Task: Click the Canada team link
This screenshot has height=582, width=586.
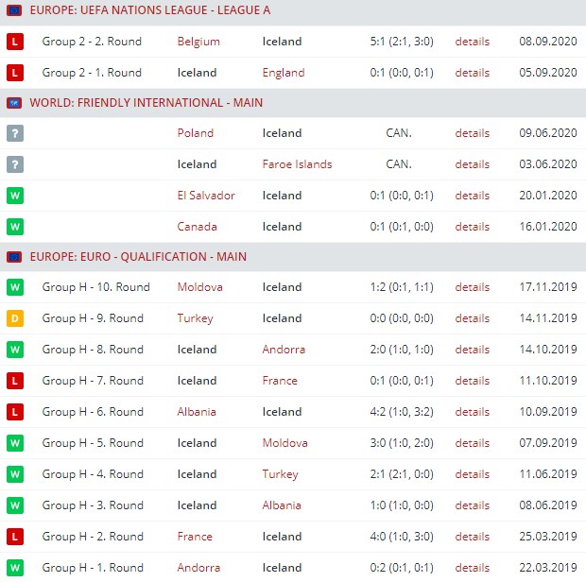Action: 197,227
